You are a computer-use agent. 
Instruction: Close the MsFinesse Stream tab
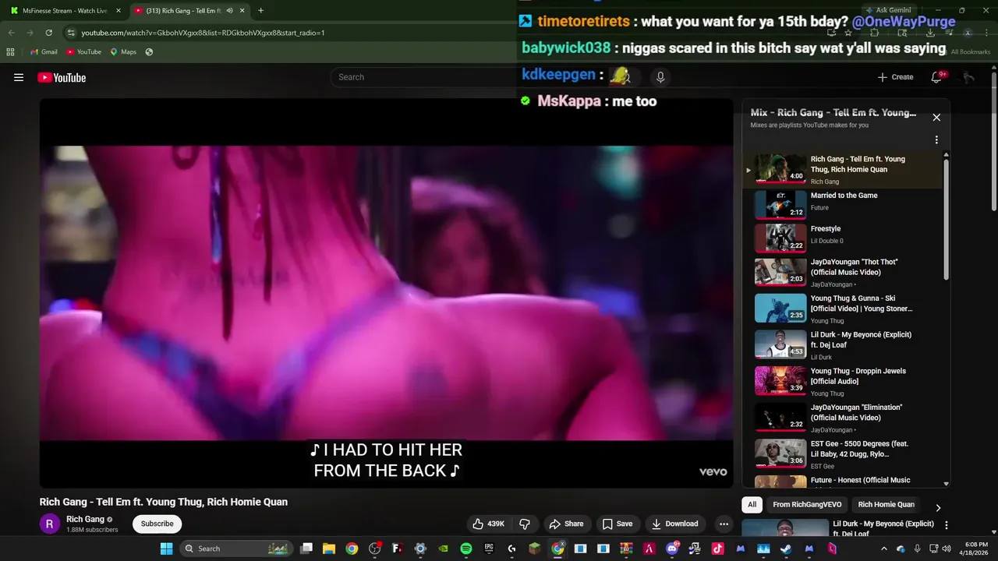tap(119, 11)
